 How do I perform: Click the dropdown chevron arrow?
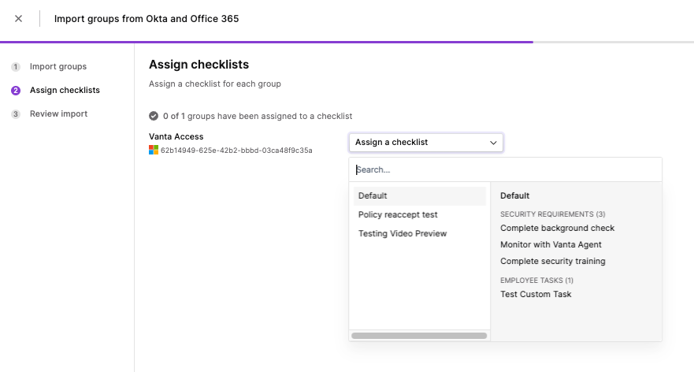493,143
